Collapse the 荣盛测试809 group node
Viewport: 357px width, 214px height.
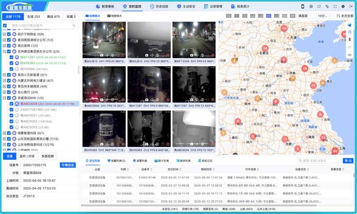(x=4, y=98)
